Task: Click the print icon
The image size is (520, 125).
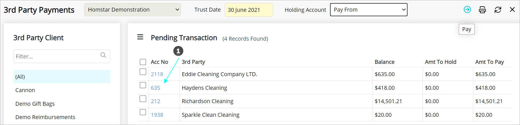Action: click(482, 10)
